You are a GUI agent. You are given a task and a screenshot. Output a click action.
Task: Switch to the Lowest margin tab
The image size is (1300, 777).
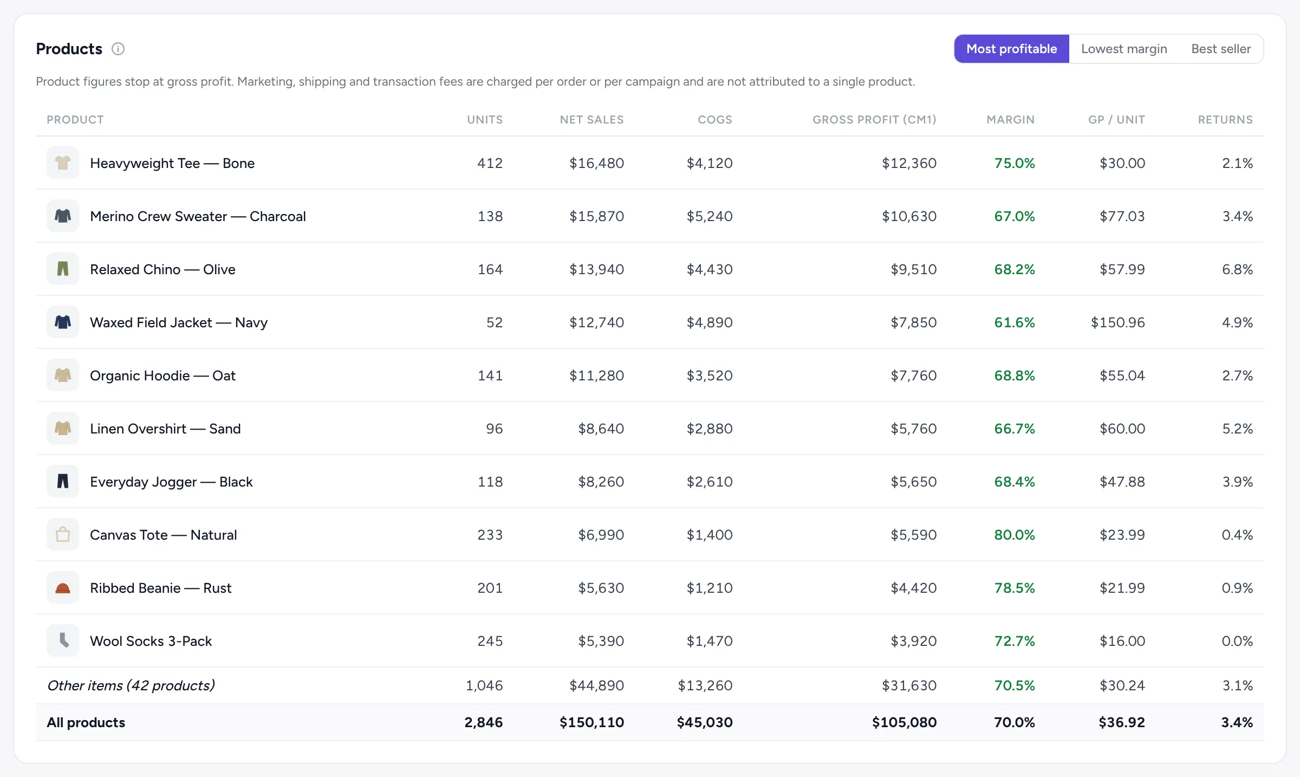(x=1124, y=49)
